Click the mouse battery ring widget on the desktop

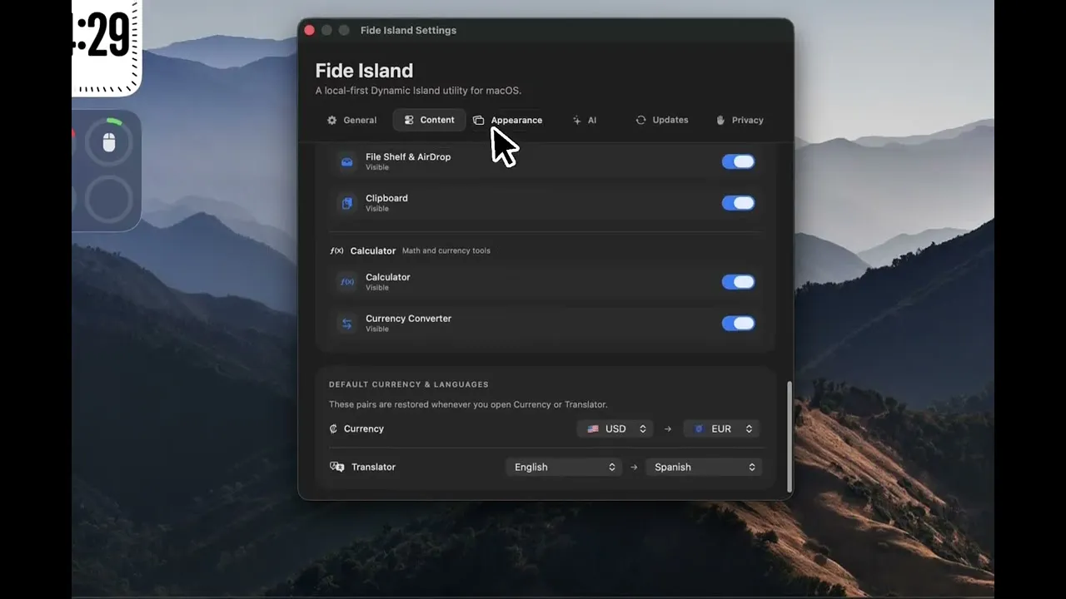click(x=109, y=142)
